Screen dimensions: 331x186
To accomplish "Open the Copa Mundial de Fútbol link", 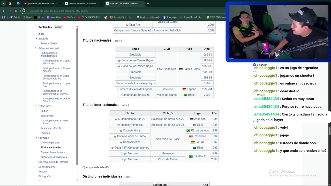I will [132, 136].
